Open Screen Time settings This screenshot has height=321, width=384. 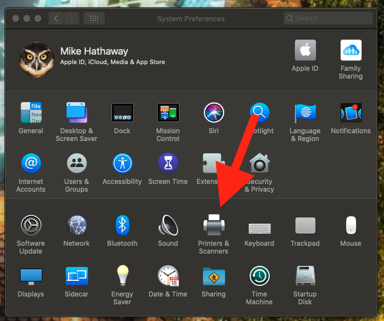(x=168, y=164)
